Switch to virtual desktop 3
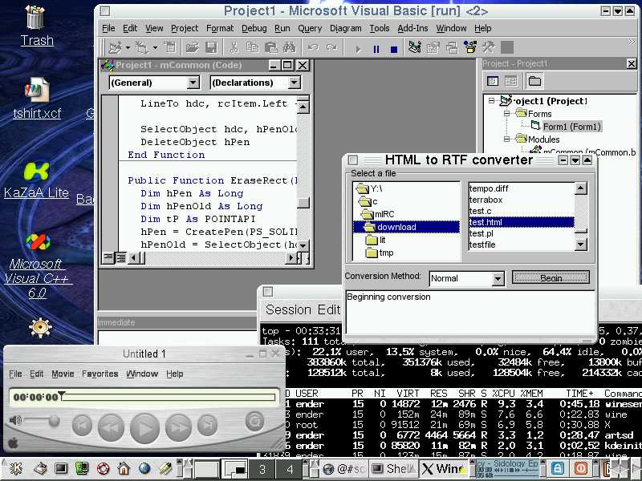The height and width of the screenshot is (481, 642). pos(262,469)
